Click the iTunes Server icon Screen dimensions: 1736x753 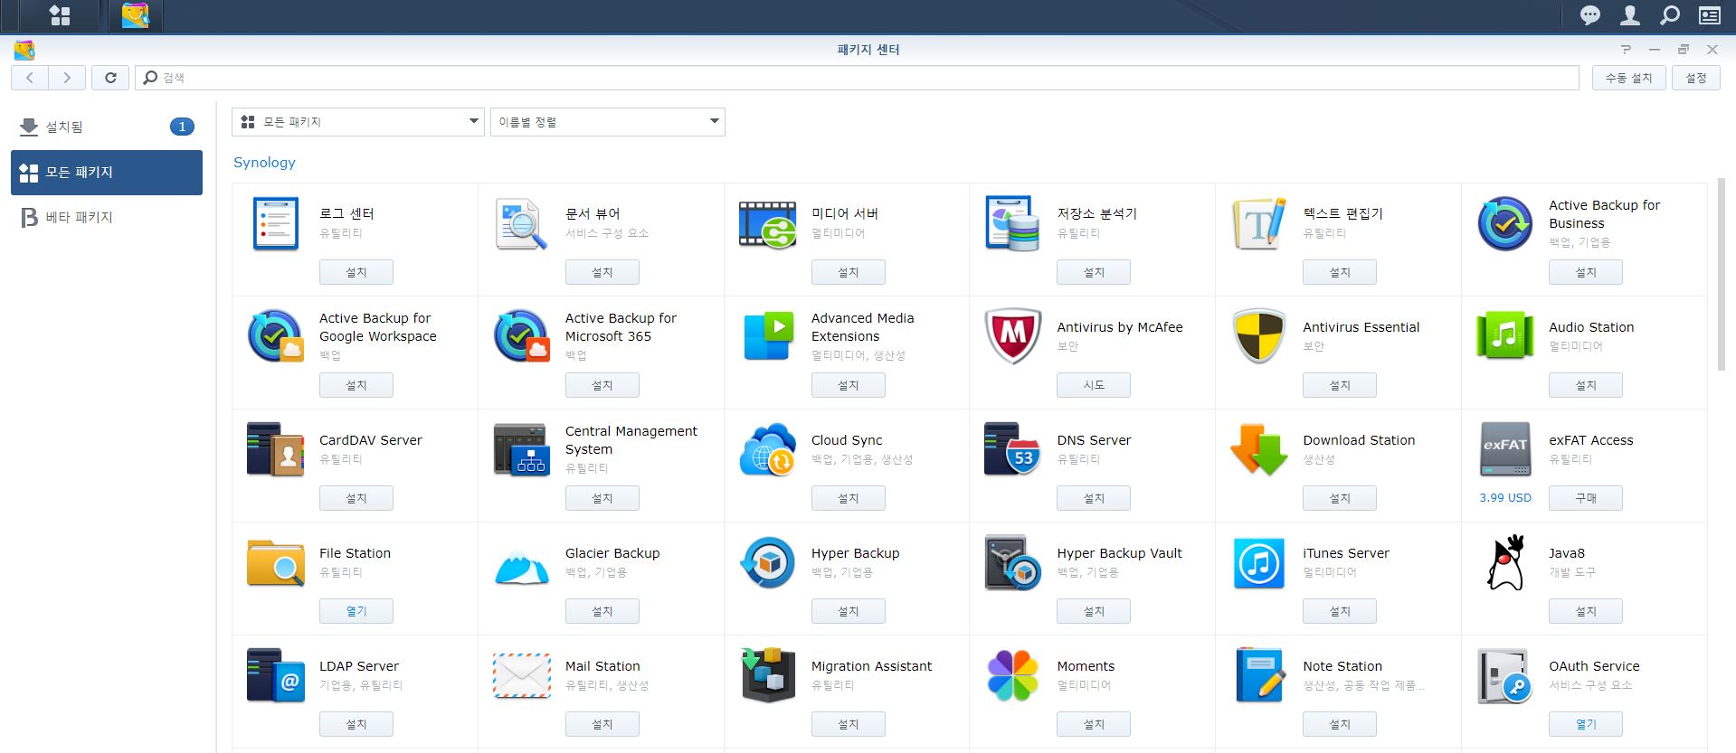[x=1258, y=562]
